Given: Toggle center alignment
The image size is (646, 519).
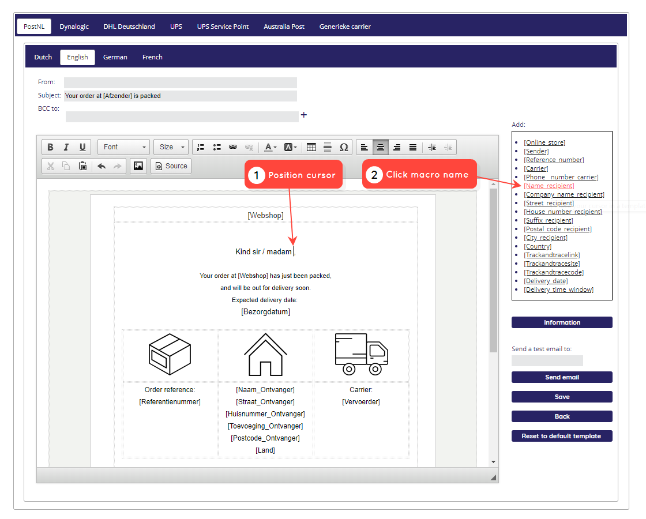Looking at the screenshot, I should click(380, 147).
